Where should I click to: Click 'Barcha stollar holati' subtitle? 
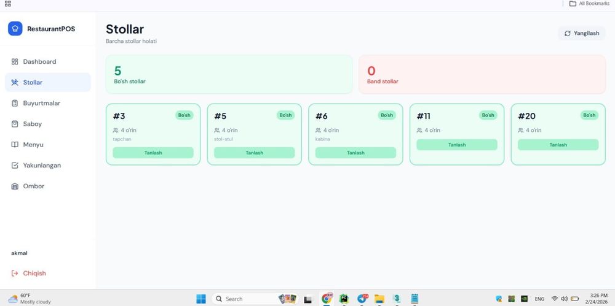pyautogui.click(x=131, y=41)
